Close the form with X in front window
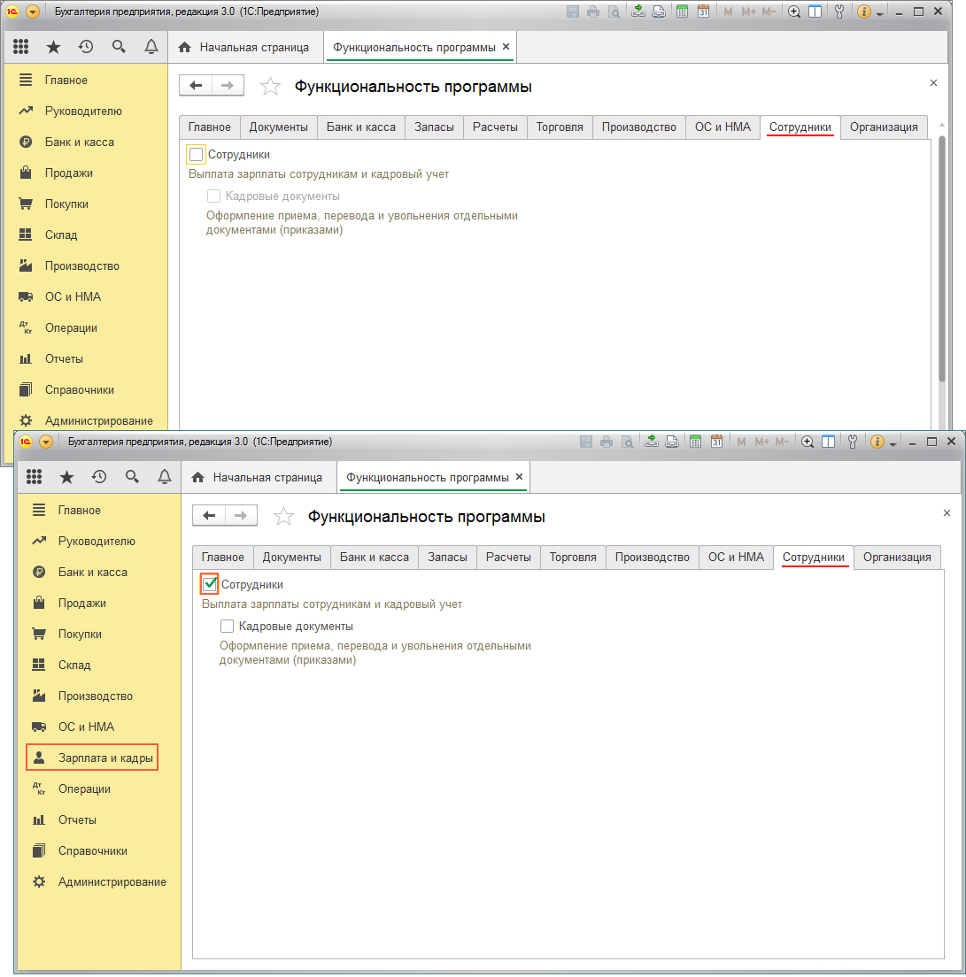966x977 pixels. [947, 512]
